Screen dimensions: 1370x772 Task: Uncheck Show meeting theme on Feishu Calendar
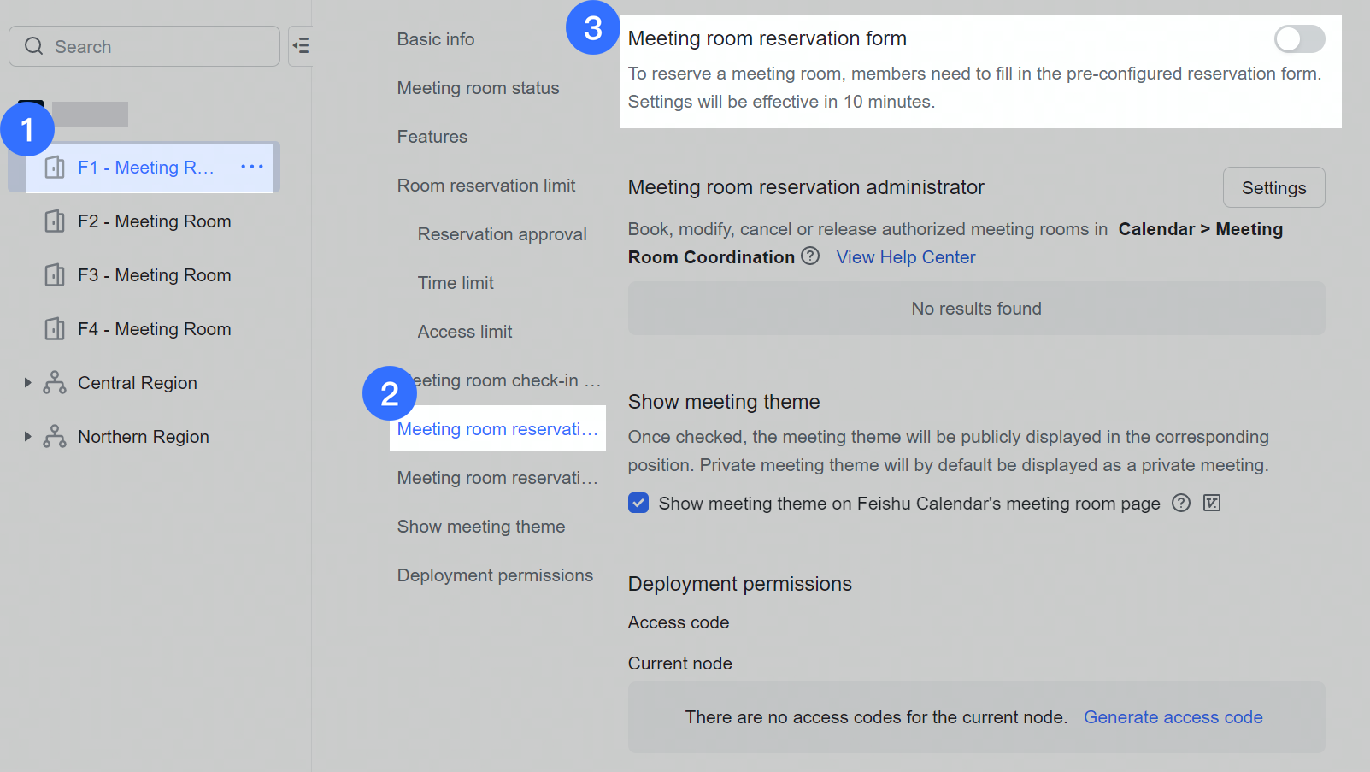click(x=638, y=503)
